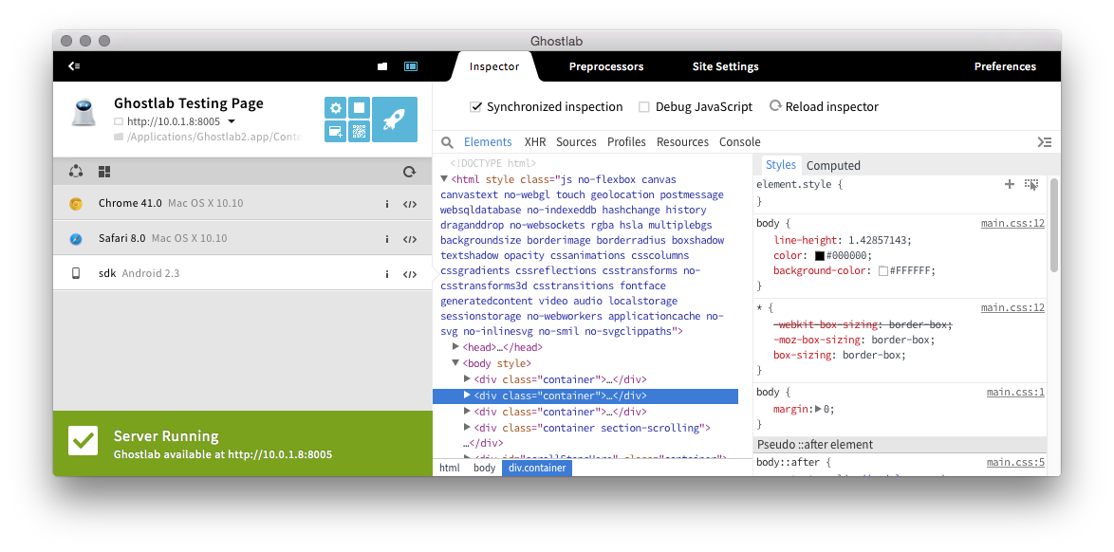
Task: Switch to the Console panel
Action: click(x=739, y=142)
